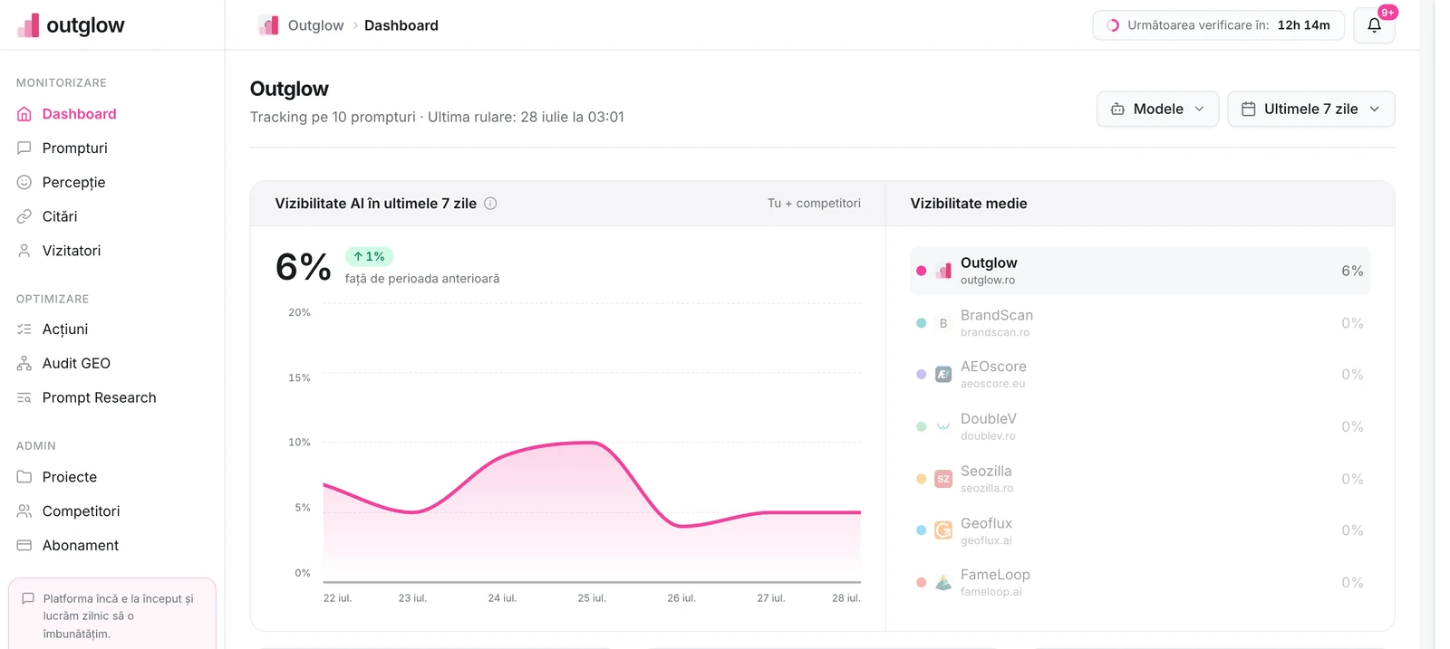Click the 22 iul. chart axis label

pos(337,598)
